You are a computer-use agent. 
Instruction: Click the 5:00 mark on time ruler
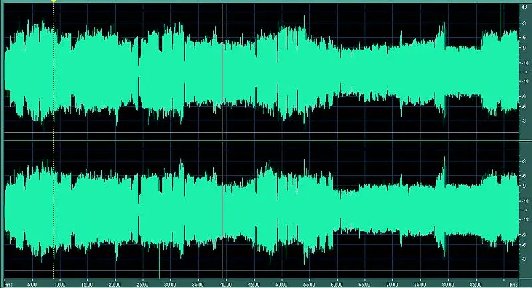(x=31, y=283)
